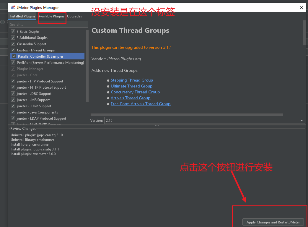Open the Stepping Thread Group link

tap(132, 80)
